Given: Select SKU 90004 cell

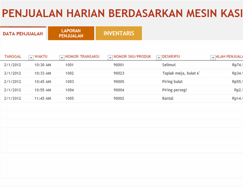Looking at the screenshot, I should [119, 90].
